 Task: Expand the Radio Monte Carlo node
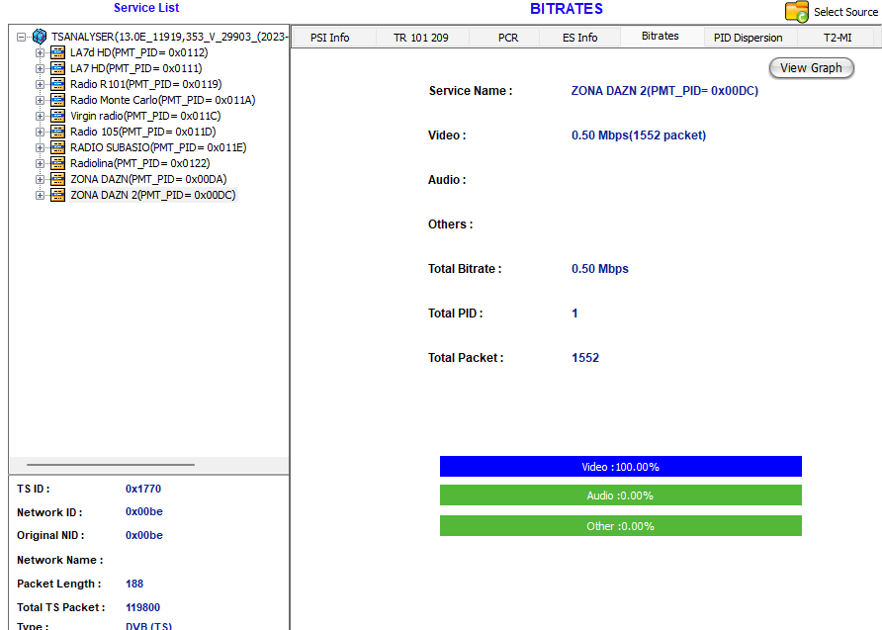tap(40, 100)
